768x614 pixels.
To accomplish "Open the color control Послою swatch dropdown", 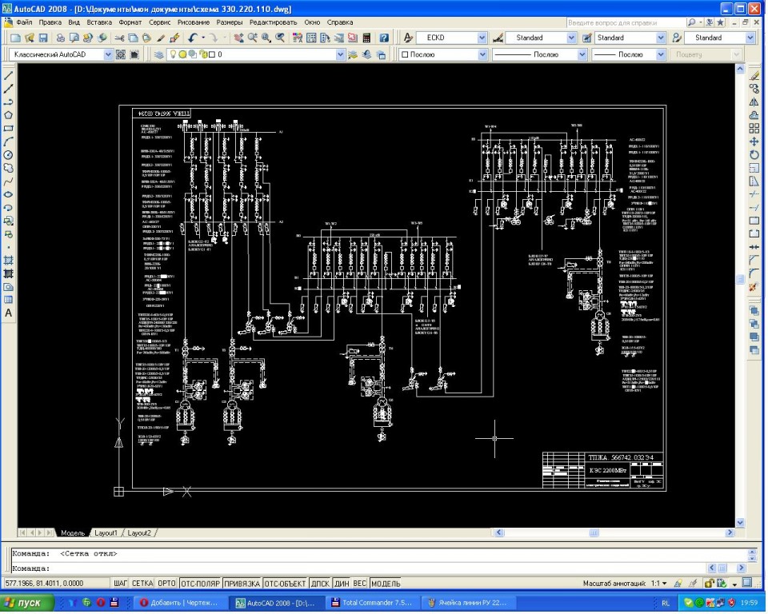I will pyautogui.click(x=482, y=55).
